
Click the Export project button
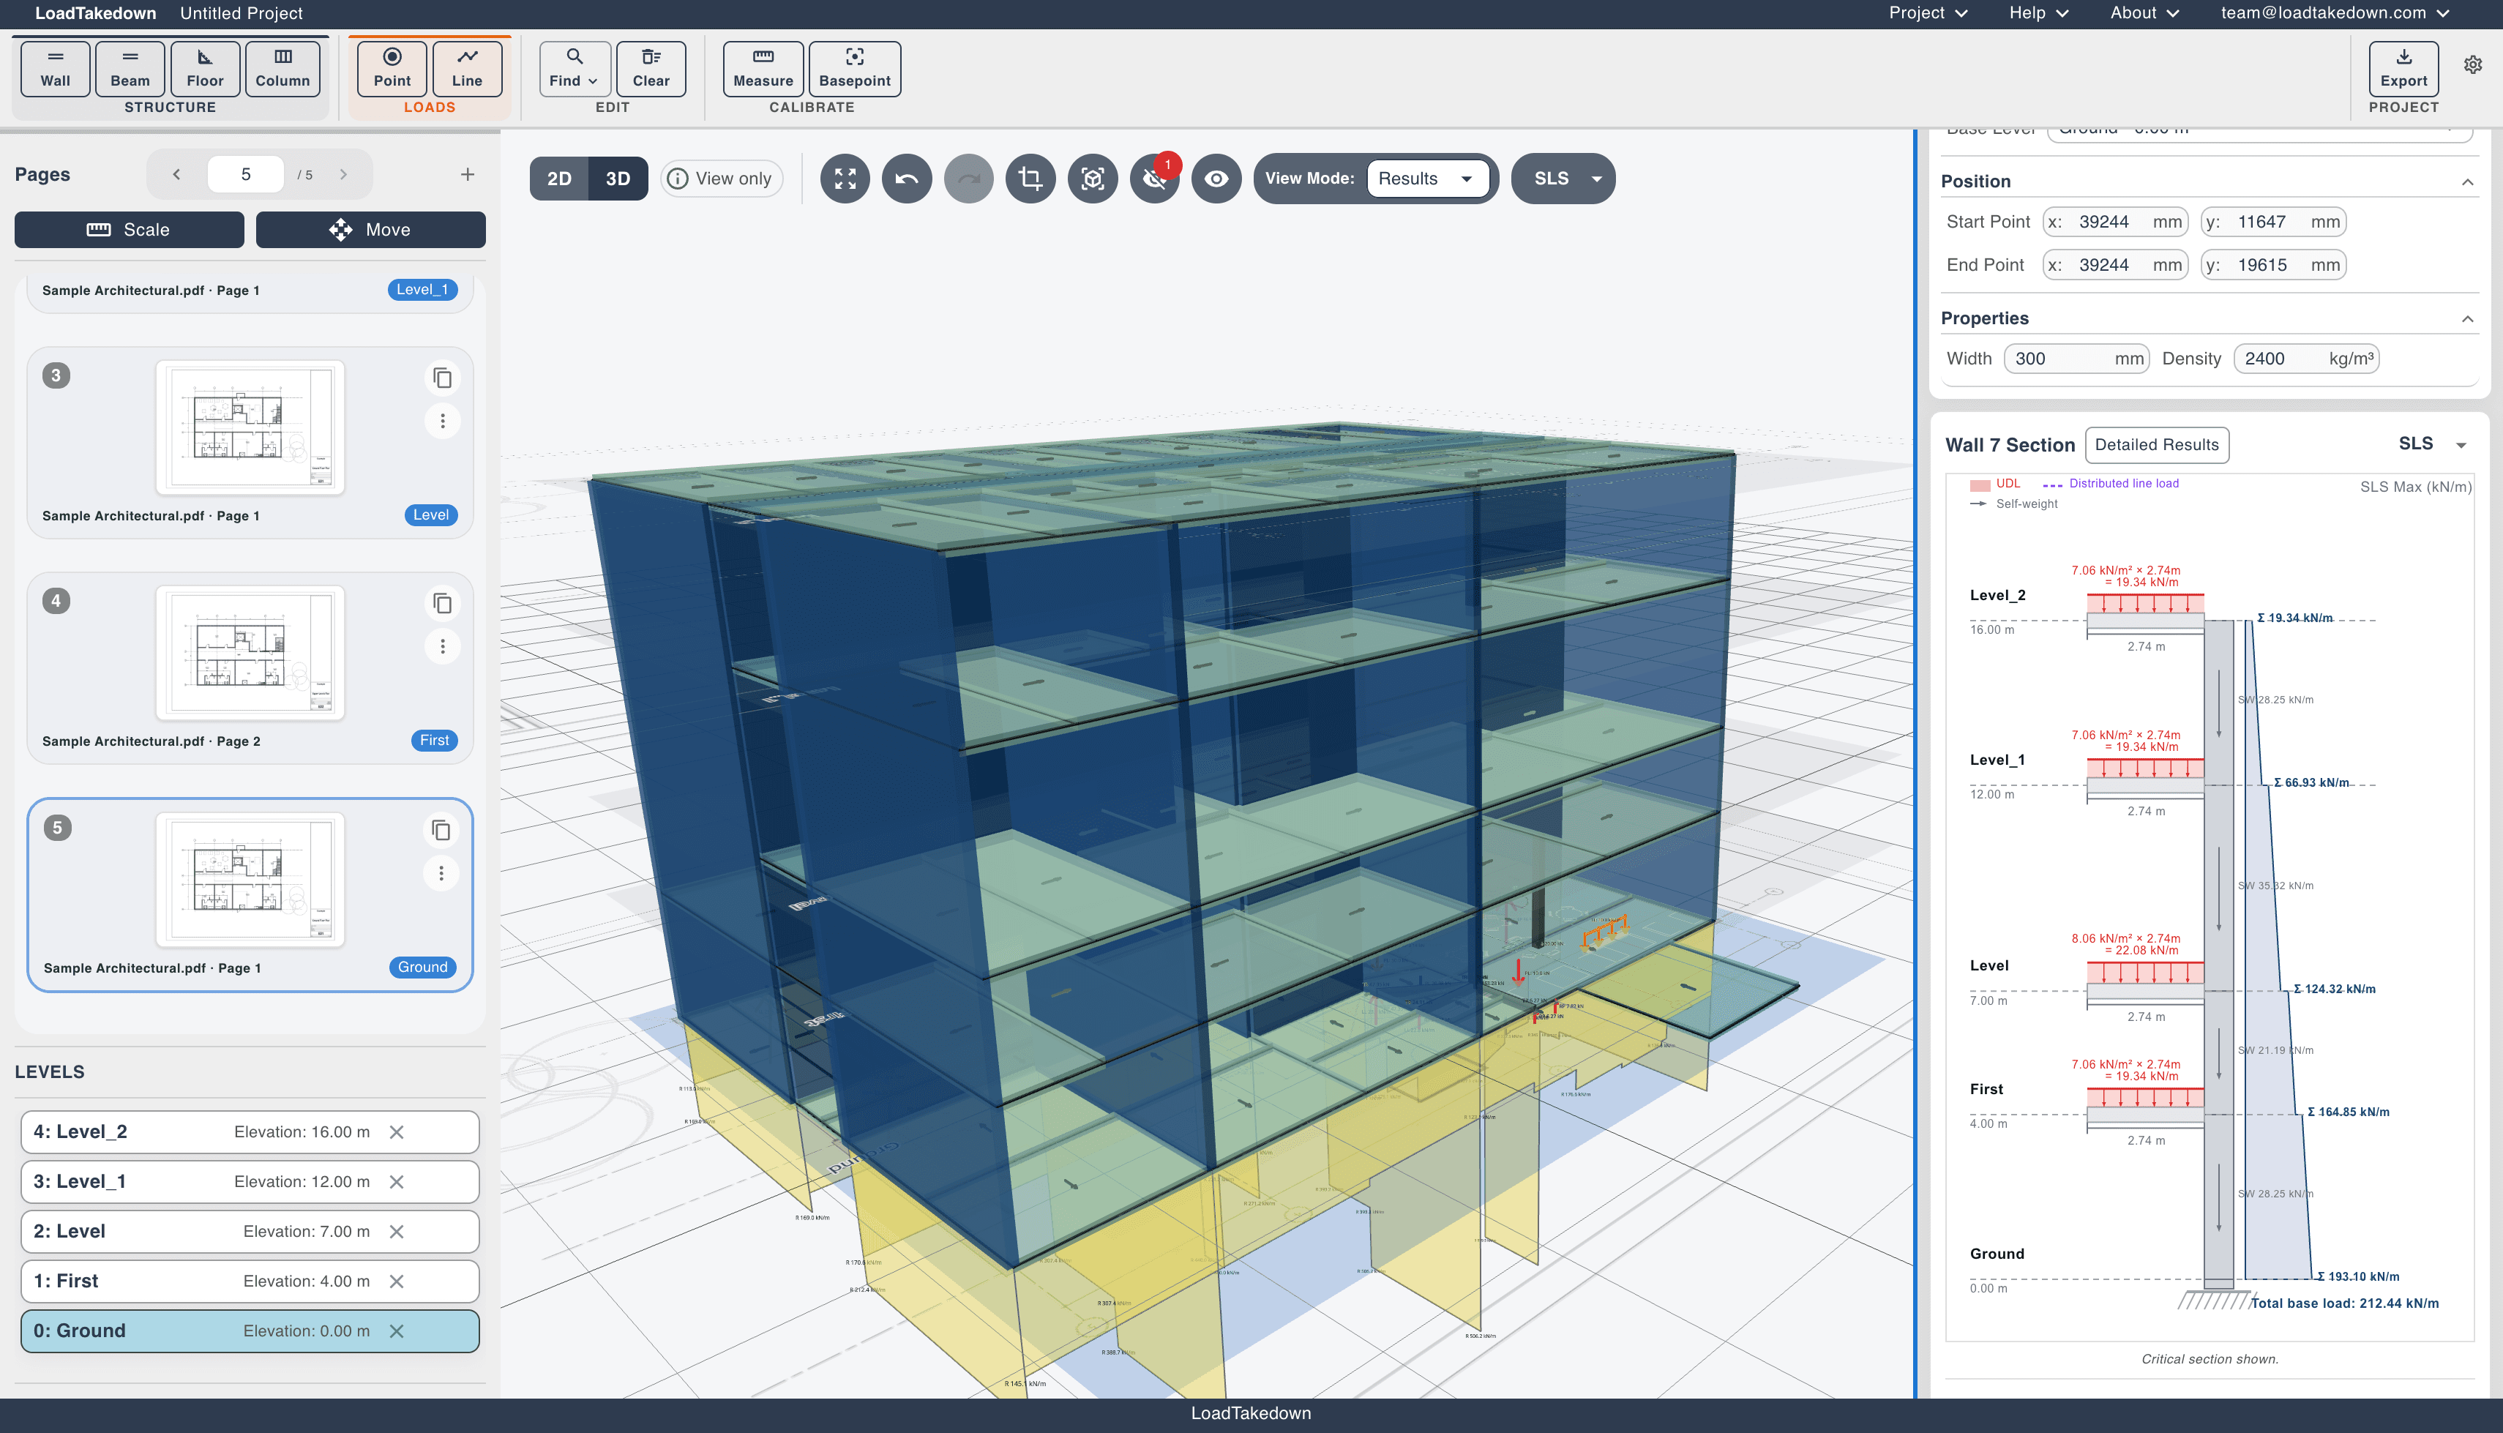coord(2403,70)
